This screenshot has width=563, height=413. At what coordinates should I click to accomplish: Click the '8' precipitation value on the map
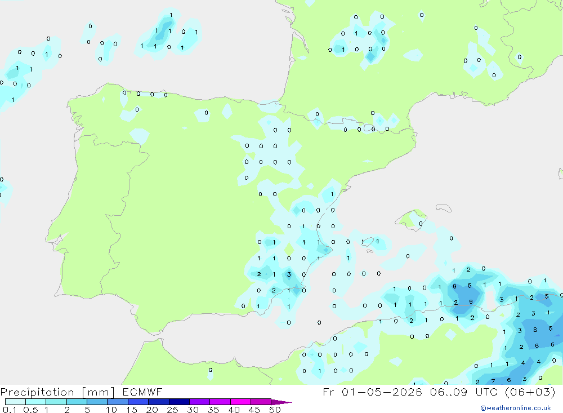click(535, 330)
